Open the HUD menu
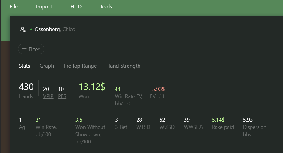The height and width of the screenshot is (153, 283). (76, 7)
